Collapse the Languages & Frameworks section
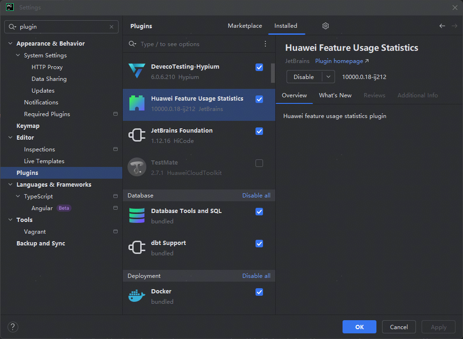Viewport: 463px width, 339px height. pos(11,185)
